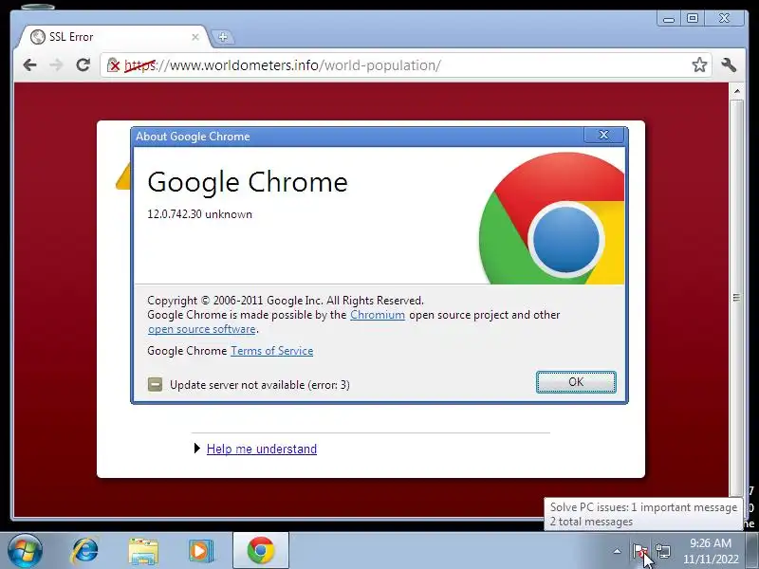This screenshot has height=569, width=759.
Task: Open the open source software link
Action: pyautogui.click(x=202, y=329)
